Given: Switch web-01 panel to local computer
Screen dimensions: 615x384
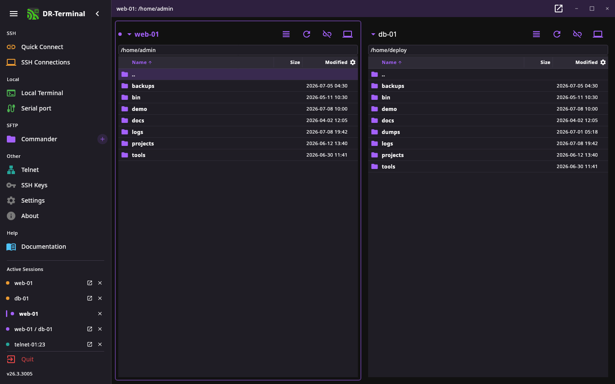Looking at the screenshot, I should coord(348,34).
